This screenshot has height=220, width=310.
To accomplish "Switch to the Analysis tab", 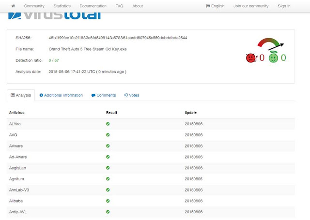I will [21, 95].
